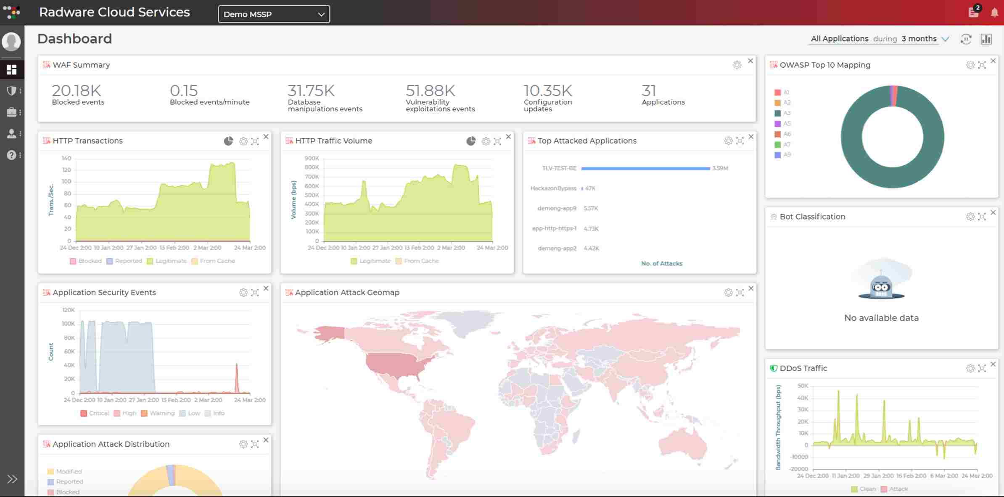Image resolution: width=1004 pixels, height=497 pixels.
Task: Select the shield Security section in sidebar
Action: pos(12,91)
